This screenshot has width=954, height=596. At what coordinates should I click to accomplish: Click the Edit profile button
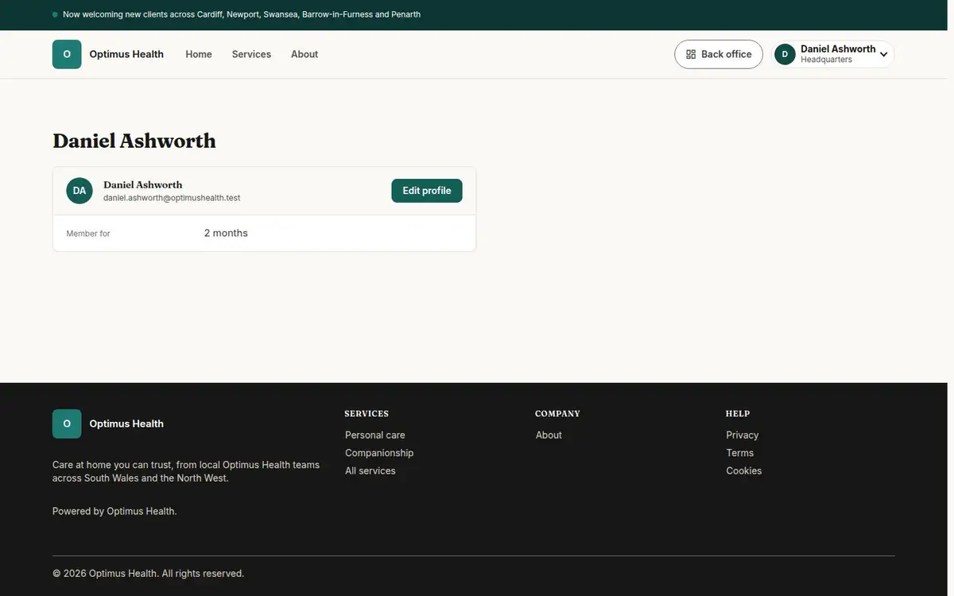click(427, 191)
